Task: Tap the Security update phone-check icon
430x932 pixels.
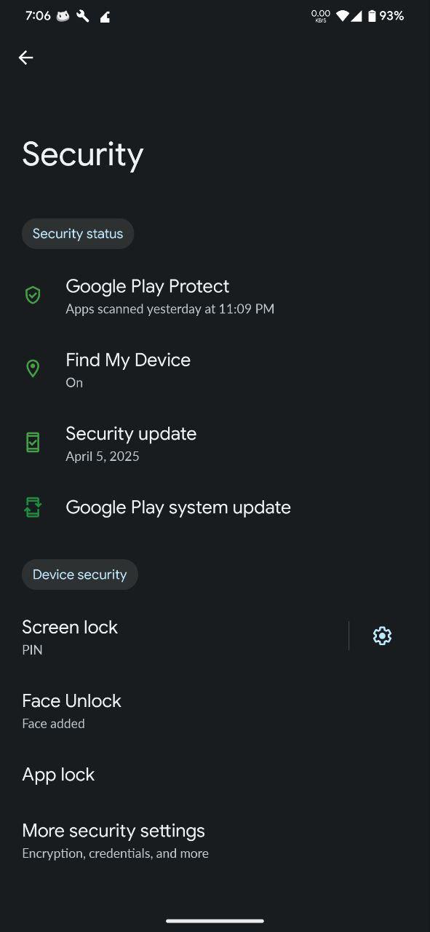Action: (33, 442)
